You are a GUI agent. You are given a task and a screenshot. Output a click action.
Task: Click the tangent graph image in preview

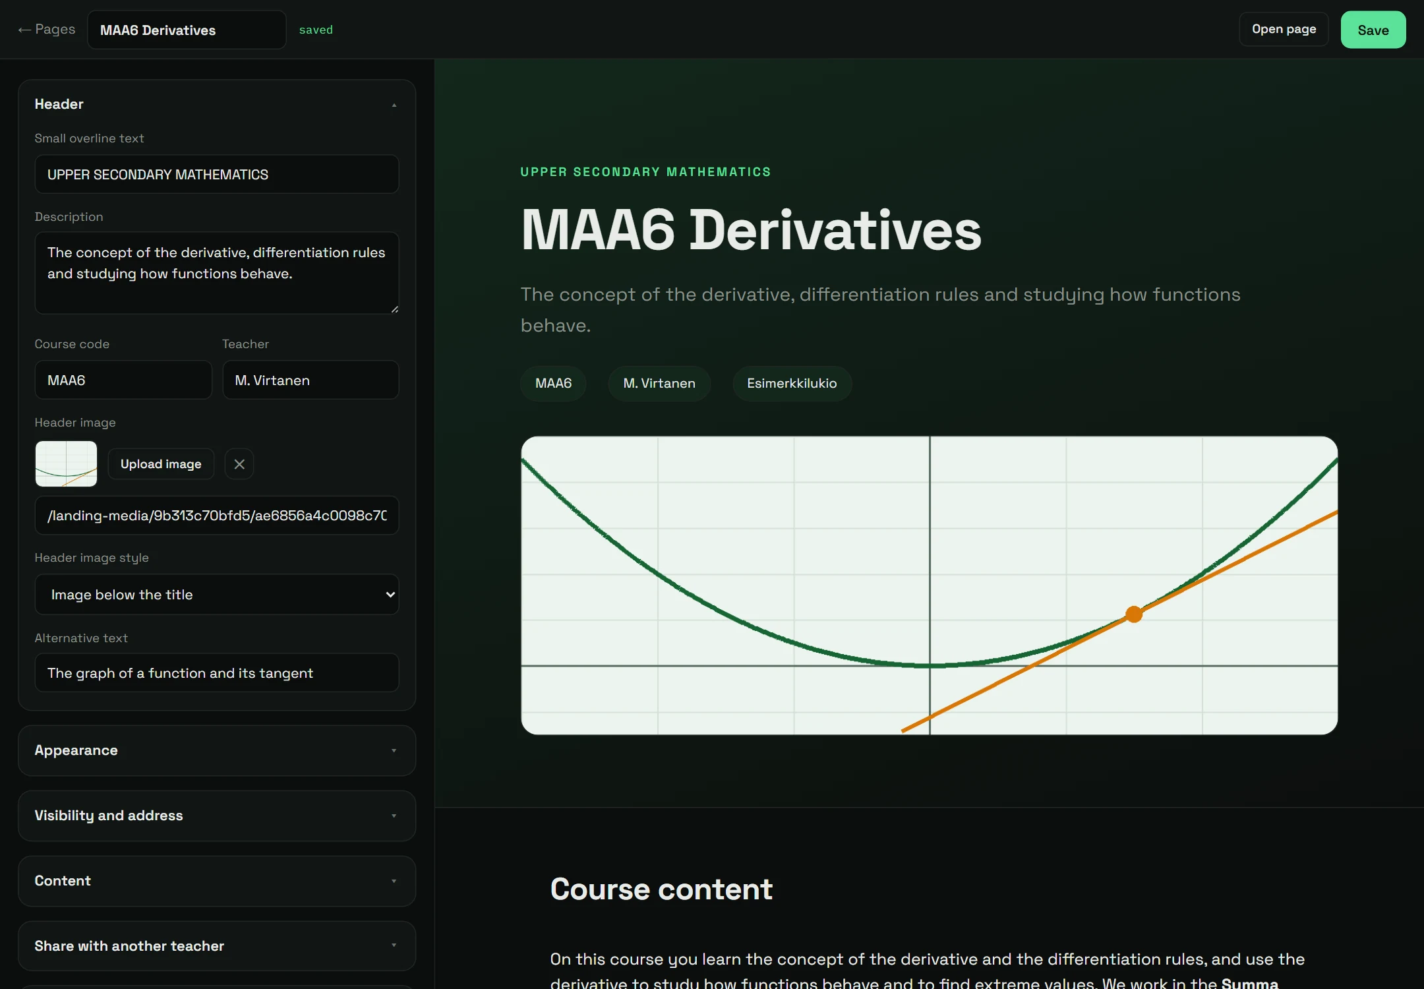point(929,585)
